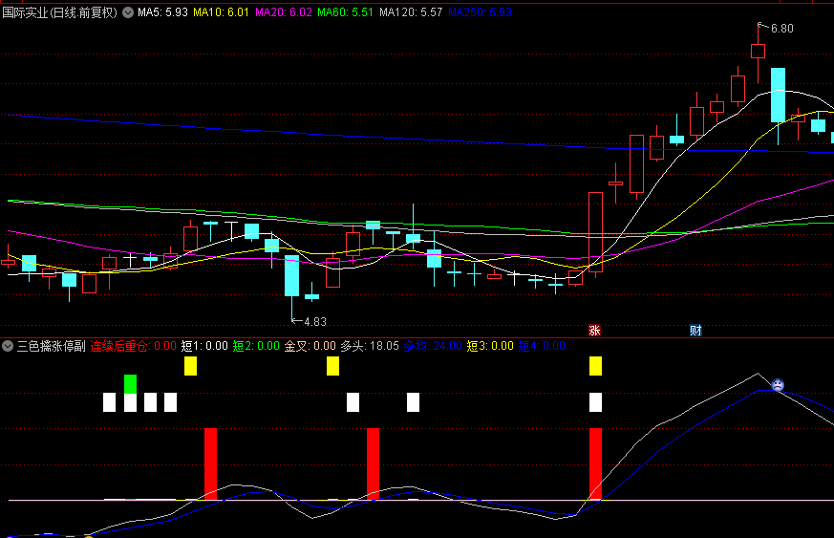Click the 4.83 low price label
Image resolution: width=834 pixels, height=538 pixels.
point(315,322)
